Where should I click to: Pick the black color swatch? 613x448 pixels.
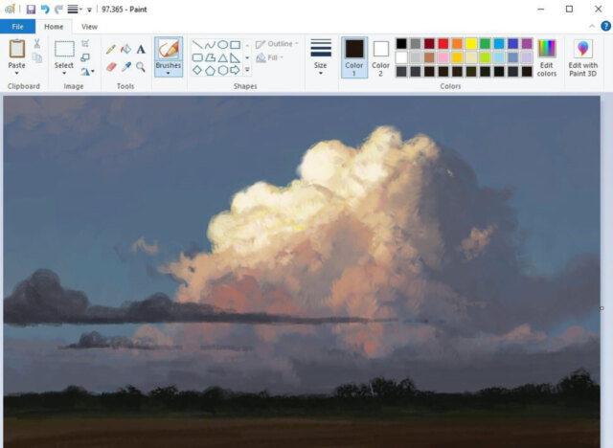pos(401,43)
